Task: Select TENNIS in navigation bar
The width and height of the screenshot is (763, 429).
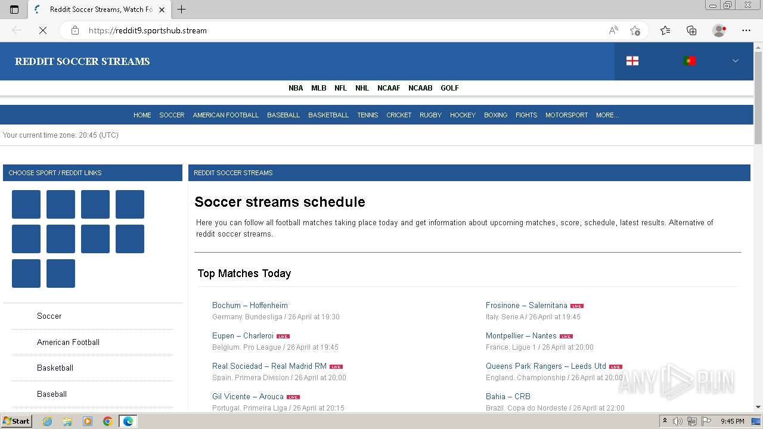Action: click(x=368, y=115)
